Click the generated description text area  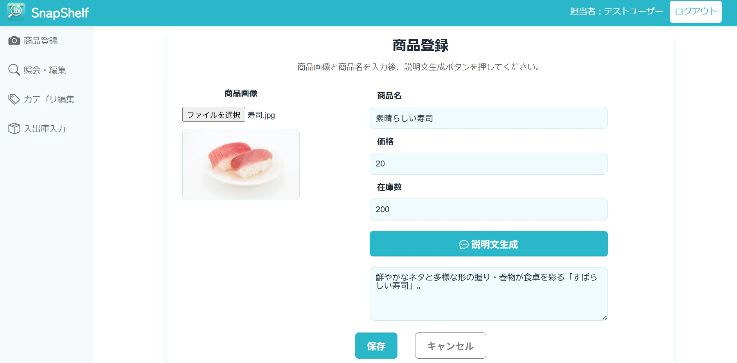[x=489, y=294]
